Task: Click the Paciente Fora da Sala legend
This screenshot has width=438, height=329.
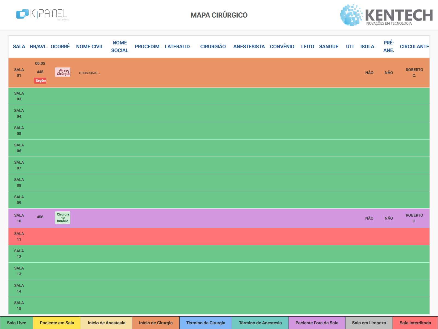Action: [x=317, y=323]
